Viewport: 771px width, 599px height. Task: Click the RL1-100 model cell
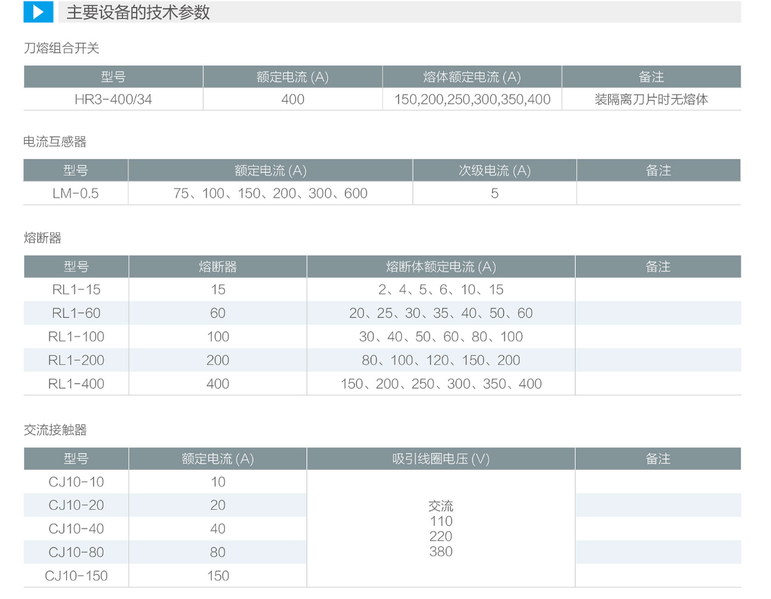pos(76,336)
